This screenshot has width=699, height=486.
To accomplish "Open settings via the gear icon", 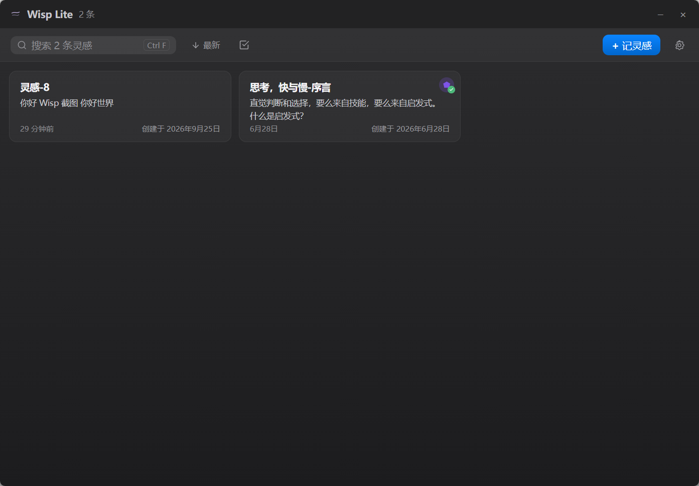I will tap(680, 45).
